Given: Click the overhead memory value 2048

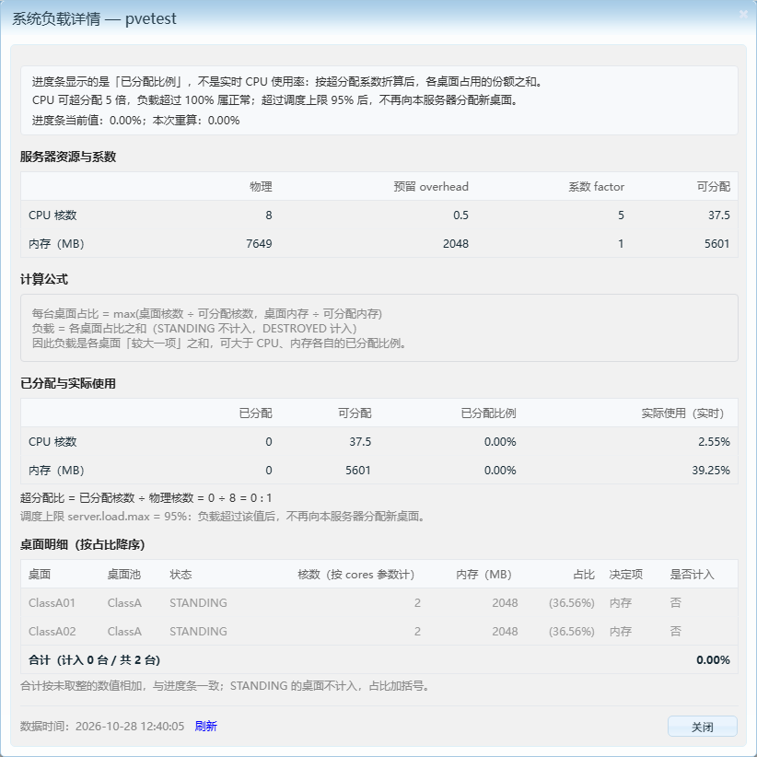Looking at the screenshot, I should tap(455, 243).
